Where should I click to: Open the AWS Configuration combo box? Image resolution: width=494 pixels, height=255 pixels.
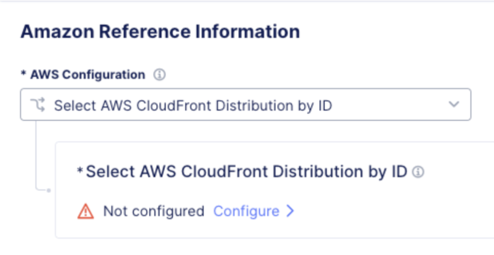tap(246, 104)
